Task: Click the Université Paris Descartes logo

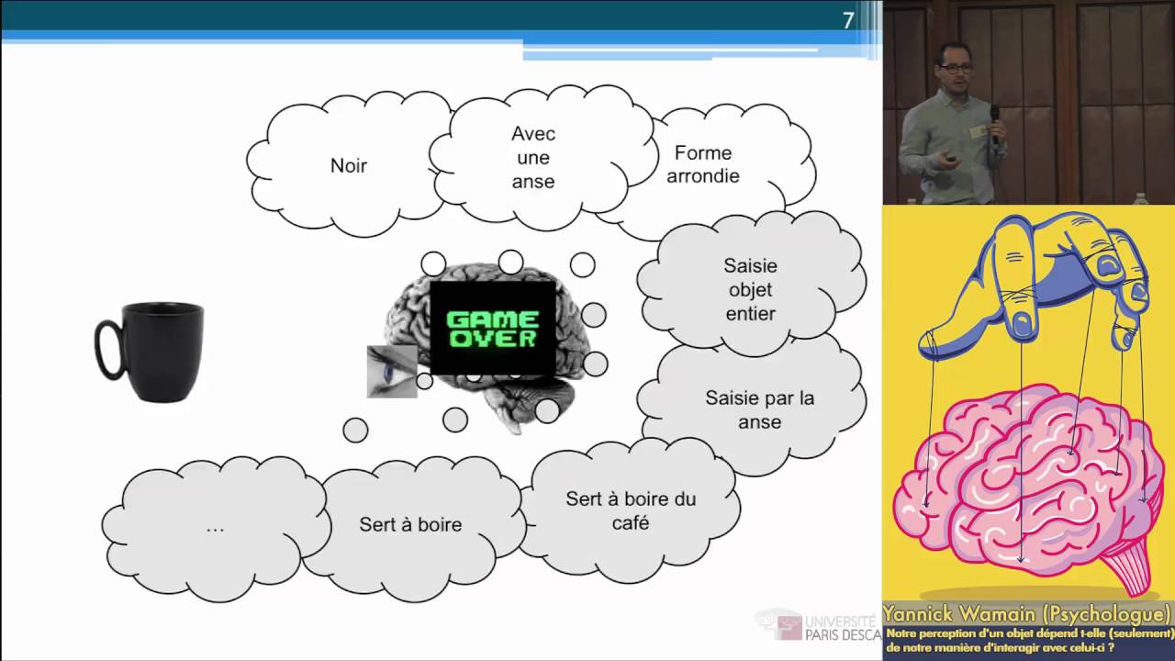Action: [x=817, y=624]
